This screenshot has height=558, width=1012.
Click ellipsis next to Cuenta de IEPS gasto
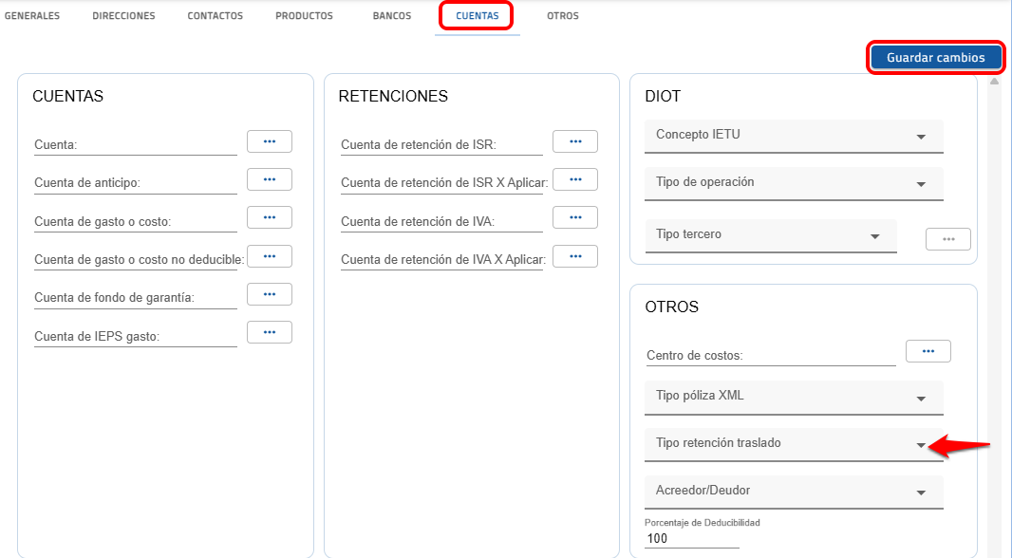[x=269, y=332]
